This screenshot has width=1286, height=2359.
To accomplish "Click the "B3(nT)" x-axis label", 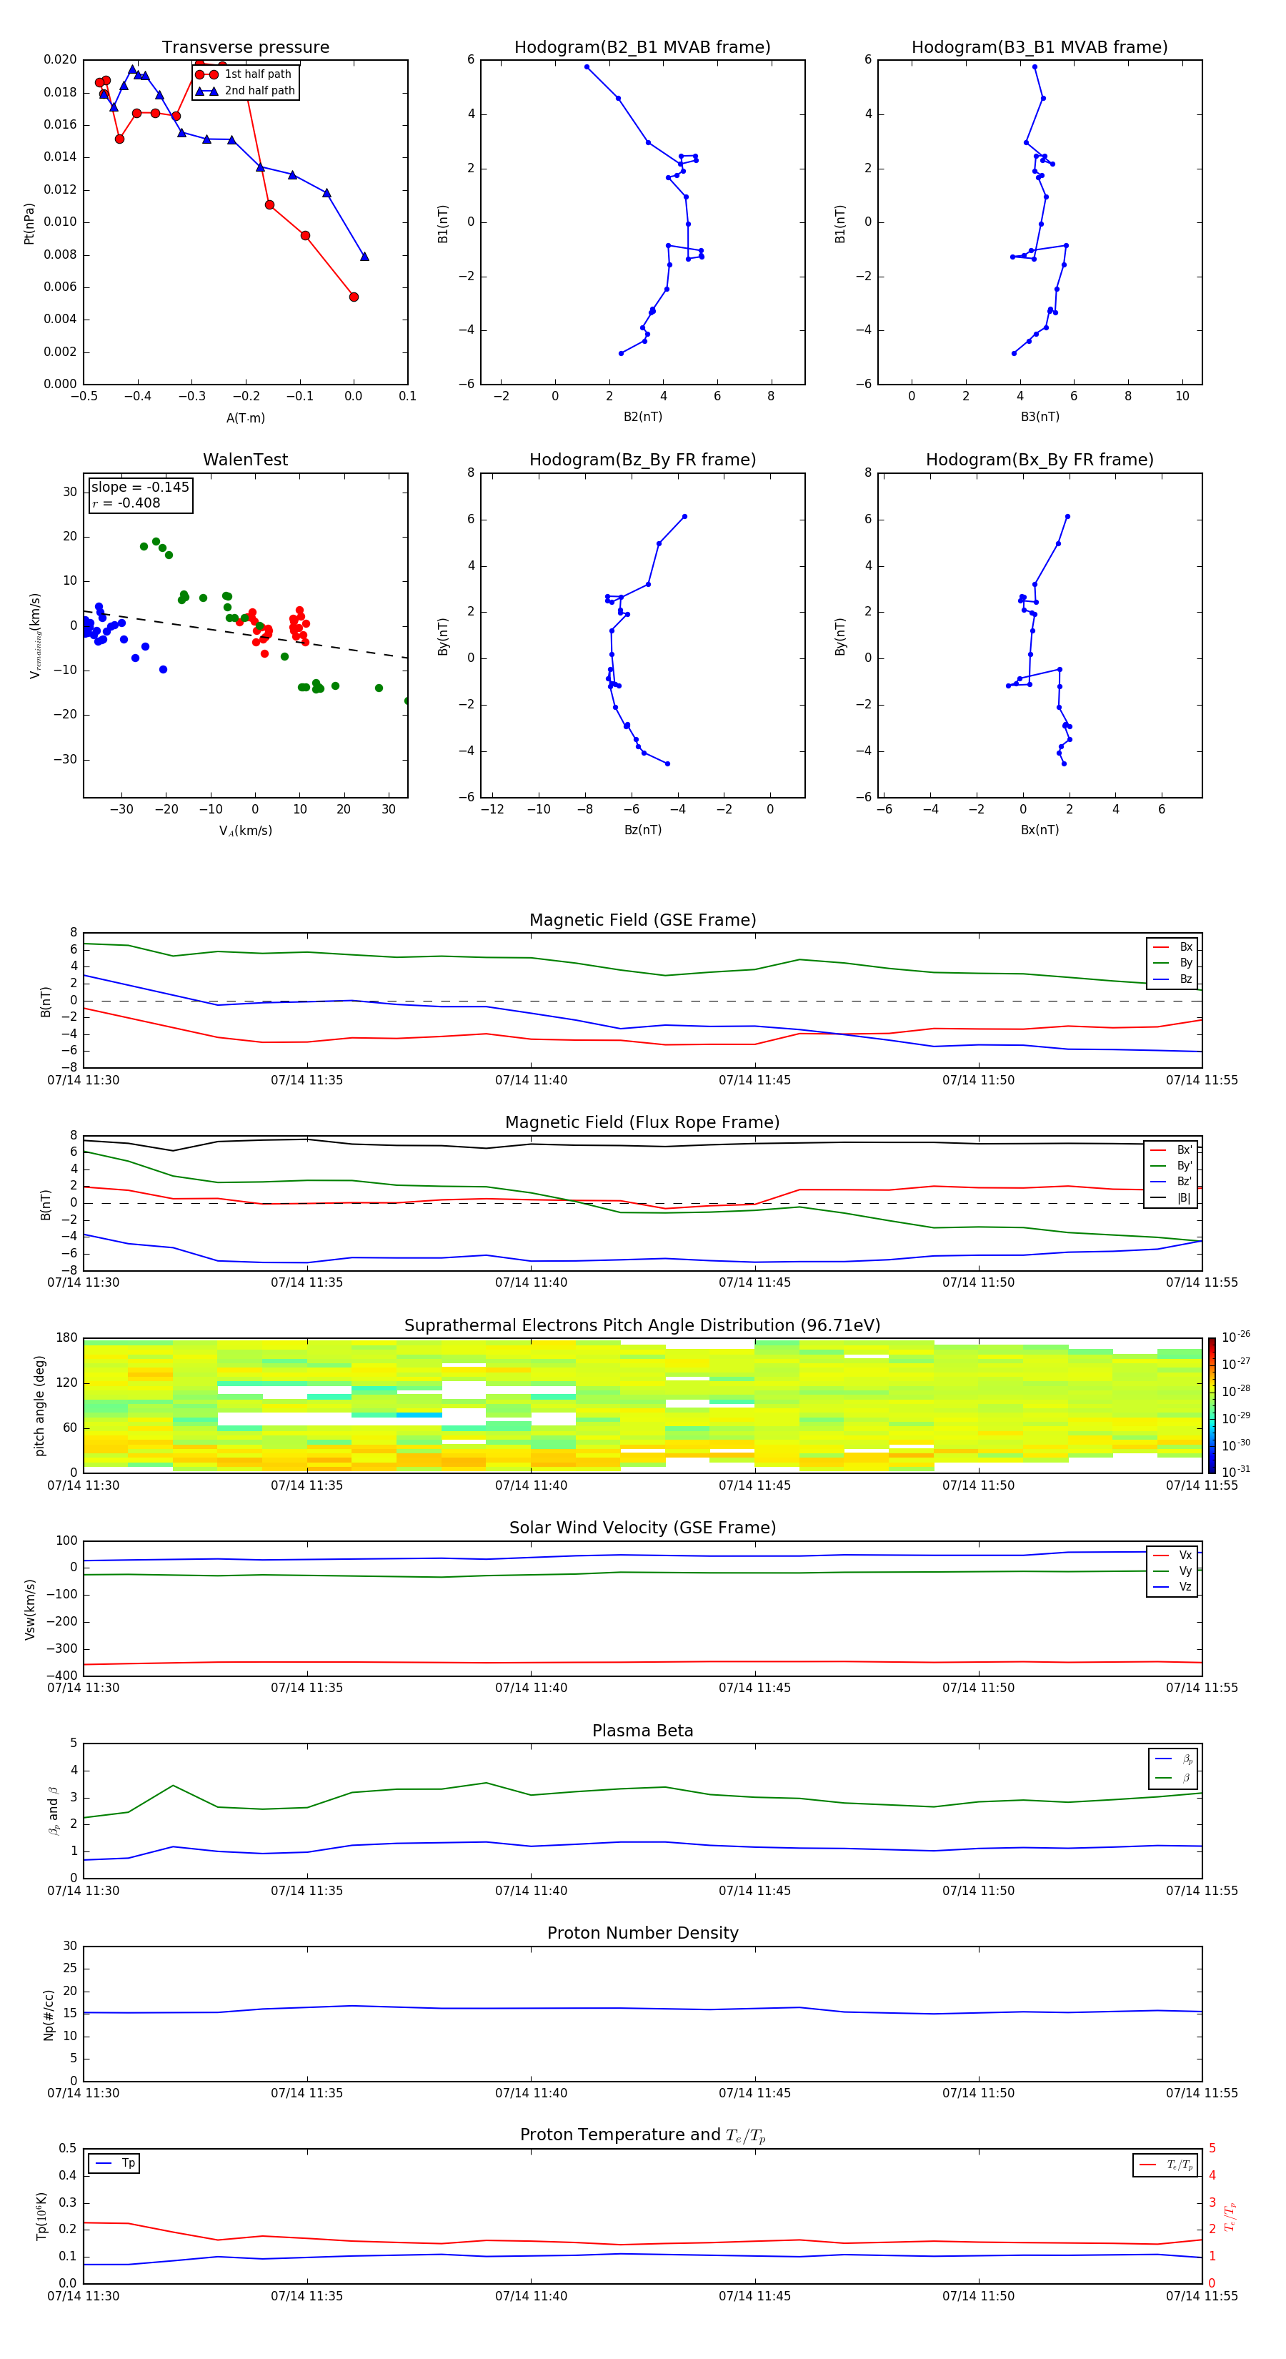I will pyautogui.click(x=1040, y=417).
